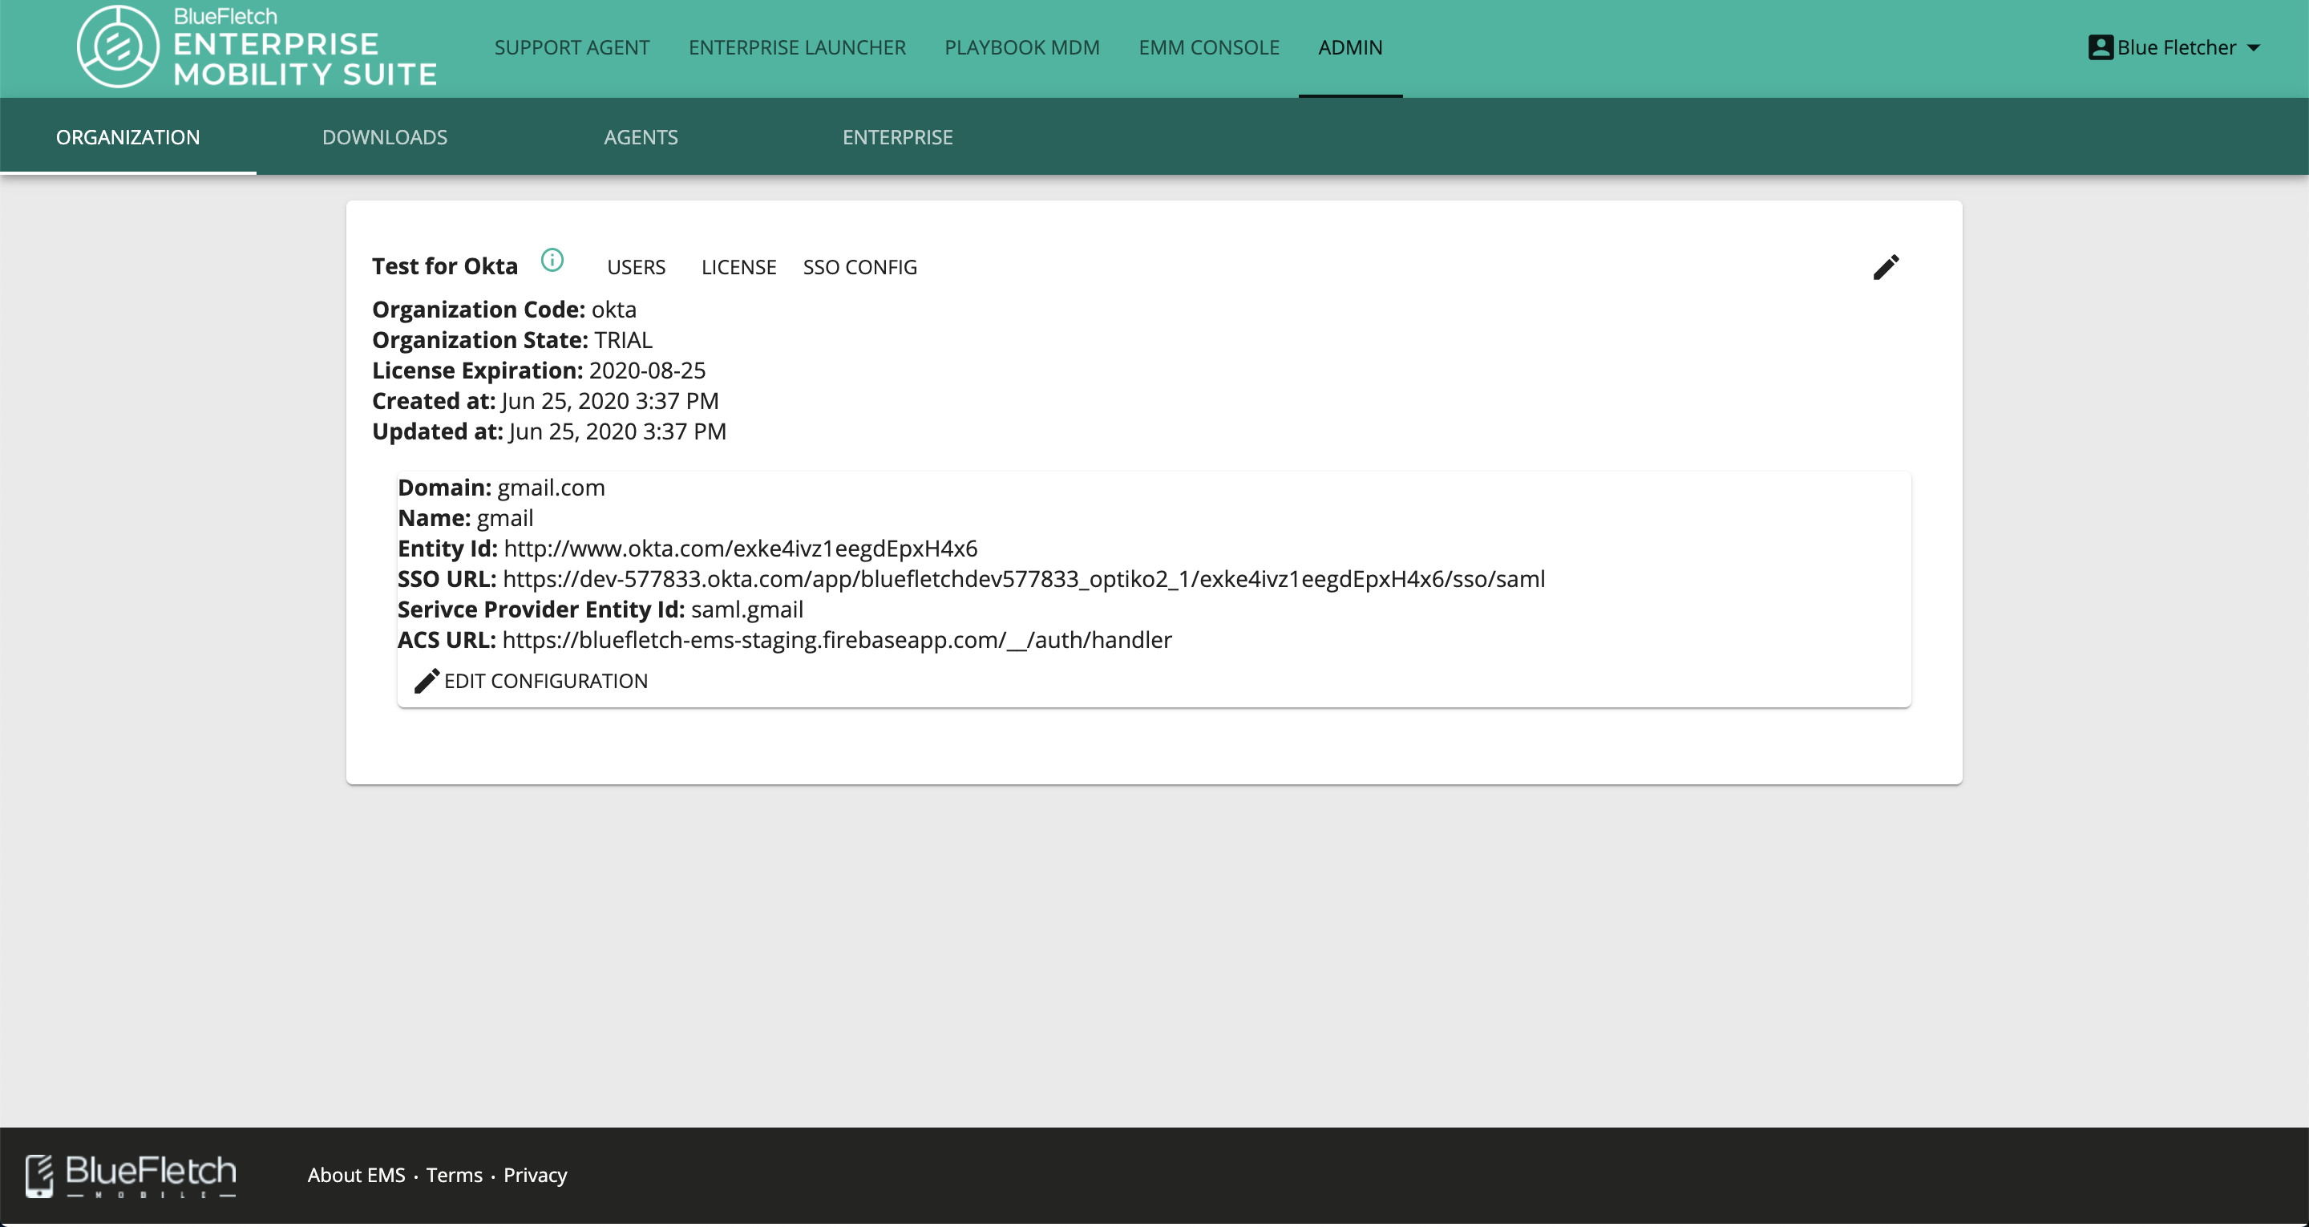Select the Admin top navigation item
The image size is (2309, 1227).
tap(1350, 47)
